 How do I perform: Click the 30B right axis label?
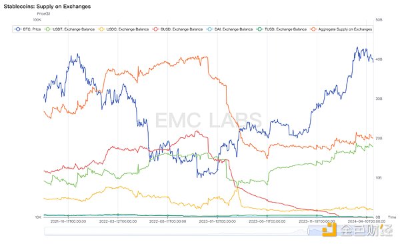[x=379, y=99]
